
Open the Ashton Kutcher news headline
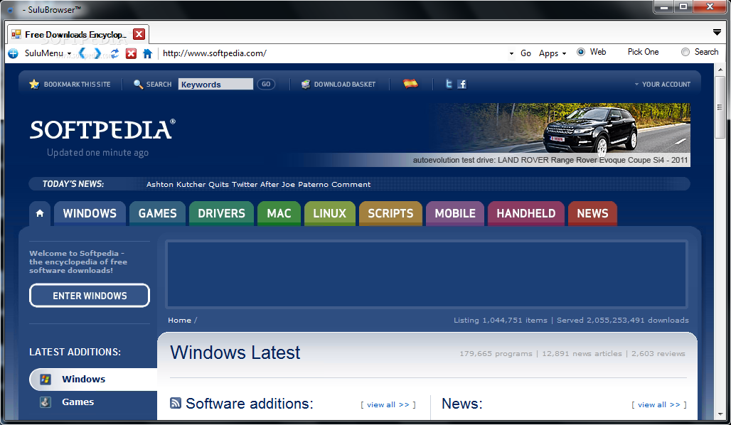(258, 184)
